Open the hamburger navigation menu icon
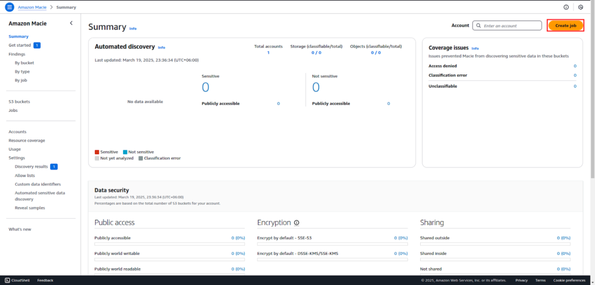 [9, 7]
